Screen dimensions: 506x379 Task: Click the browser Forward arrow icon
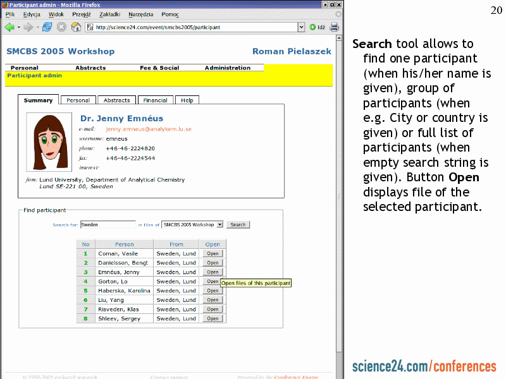pos(28,27)
